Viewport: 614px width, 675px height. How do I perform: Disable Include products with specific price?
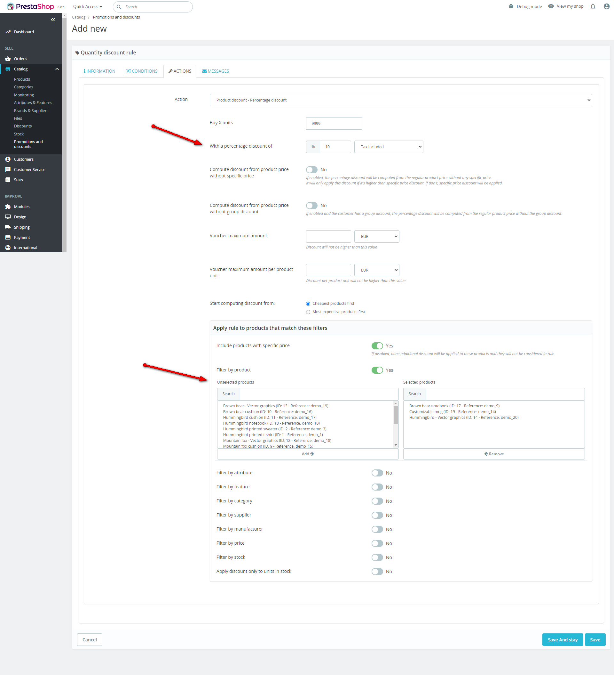pos(377,346)
